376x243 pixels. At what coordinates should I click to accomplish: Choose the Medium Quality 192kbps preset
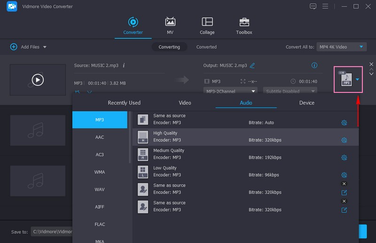pos(244,154)
